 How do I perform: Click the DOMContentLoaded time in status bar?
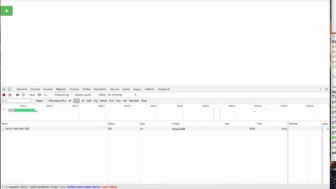(x=83, y=187)
